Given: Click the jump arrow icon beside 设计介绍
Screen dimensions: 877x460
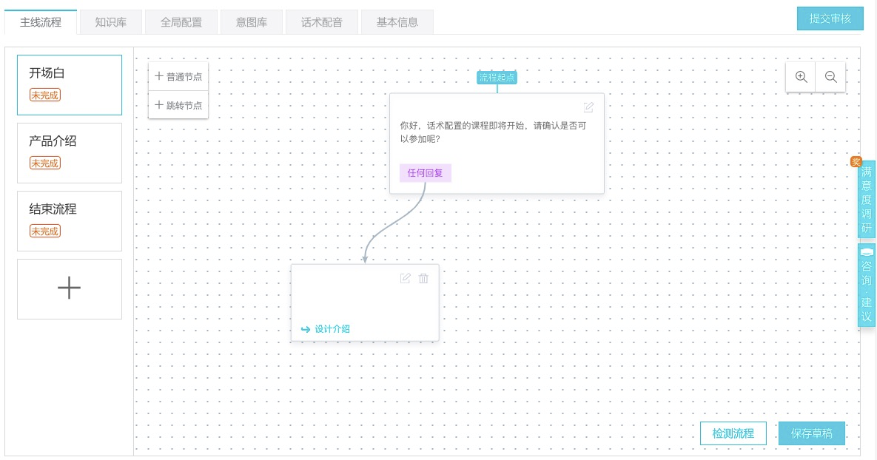Looking at the screenshot, I should pos(306,329).
